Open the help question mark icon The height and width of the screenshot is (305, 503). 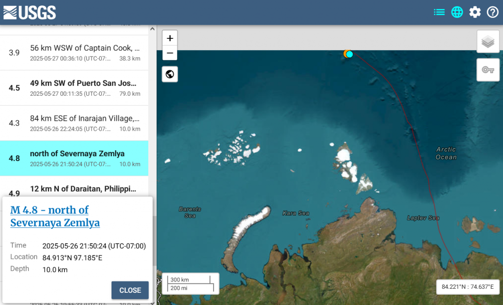(492, 12)
